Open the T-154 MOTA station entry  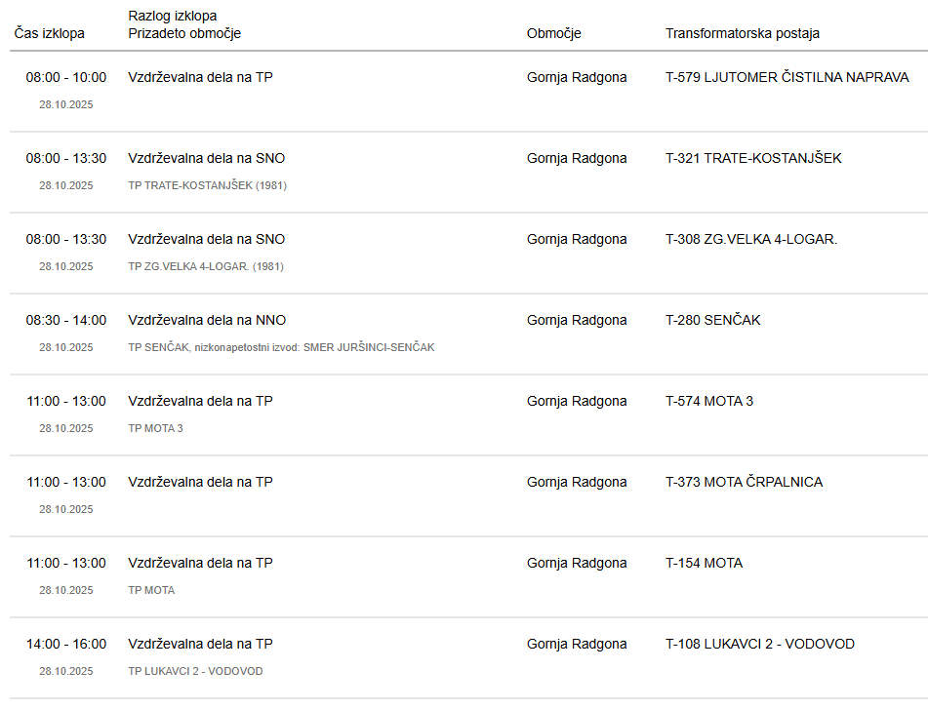coord(704,563)
